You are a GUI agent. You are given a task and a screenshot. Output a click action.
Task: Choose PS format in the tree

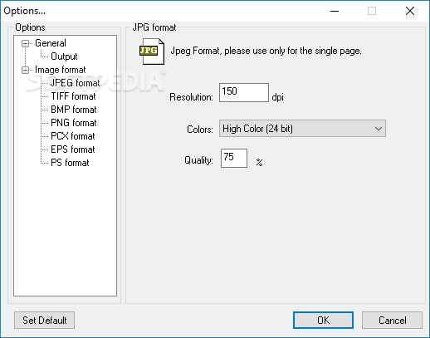pyautogui.click(x=70, y=163)
